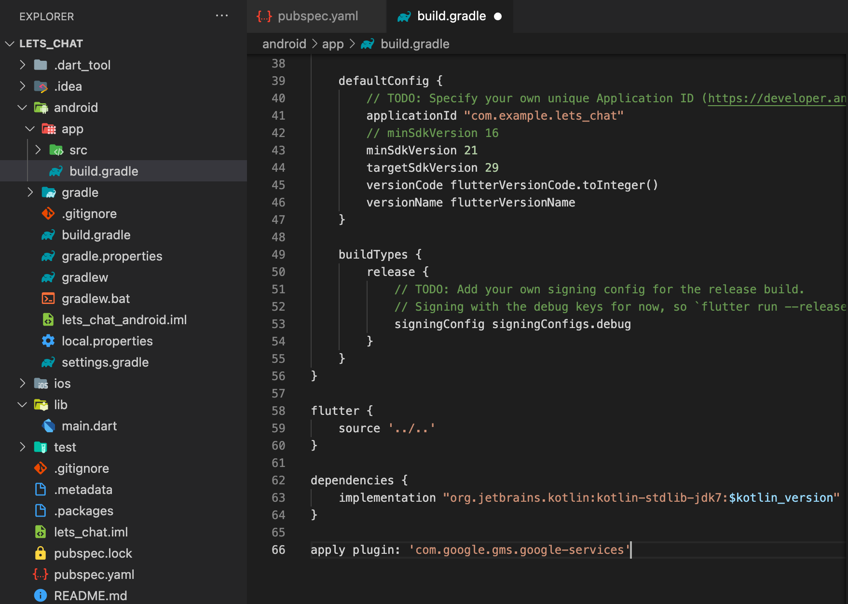The width and height of the screenshot is (848, 604).
Task: Click the .dart_tool folder icon
Action: pyautogui.click(x=41, y=65)
